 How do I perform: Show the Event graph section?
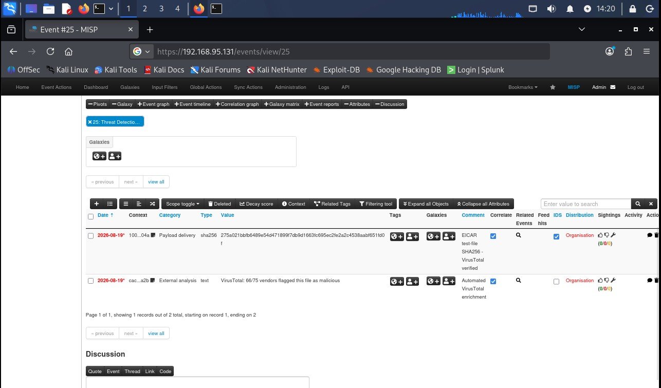(x=153, y=104)
